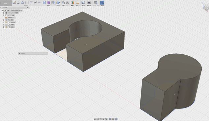
Task: Click the select tool icon above 選択
Action: point(102,3)
